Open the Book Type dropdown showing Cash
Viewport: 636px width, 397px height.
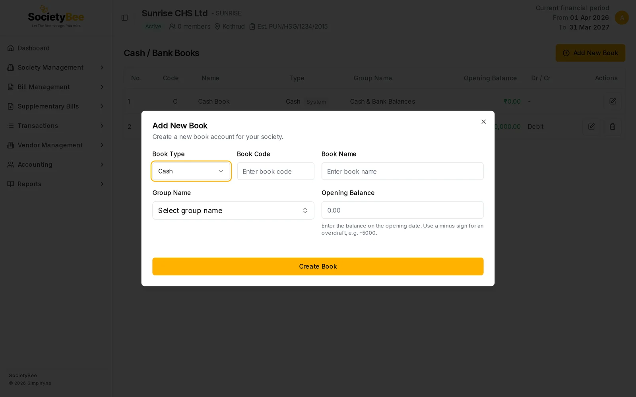191,171
